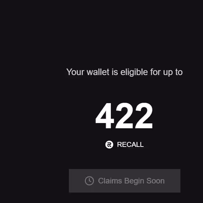Click the word "wallet" in the heading
Screen dimensions: 203x203
98,72
